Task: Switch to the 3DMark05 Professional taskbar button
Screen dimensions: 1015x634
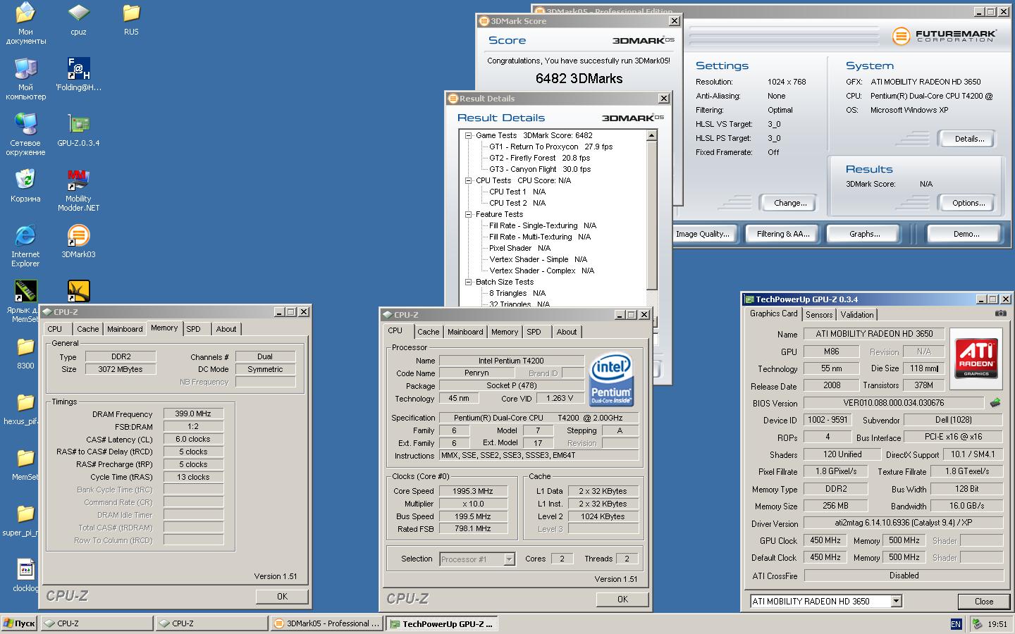Action: (327, 623)
